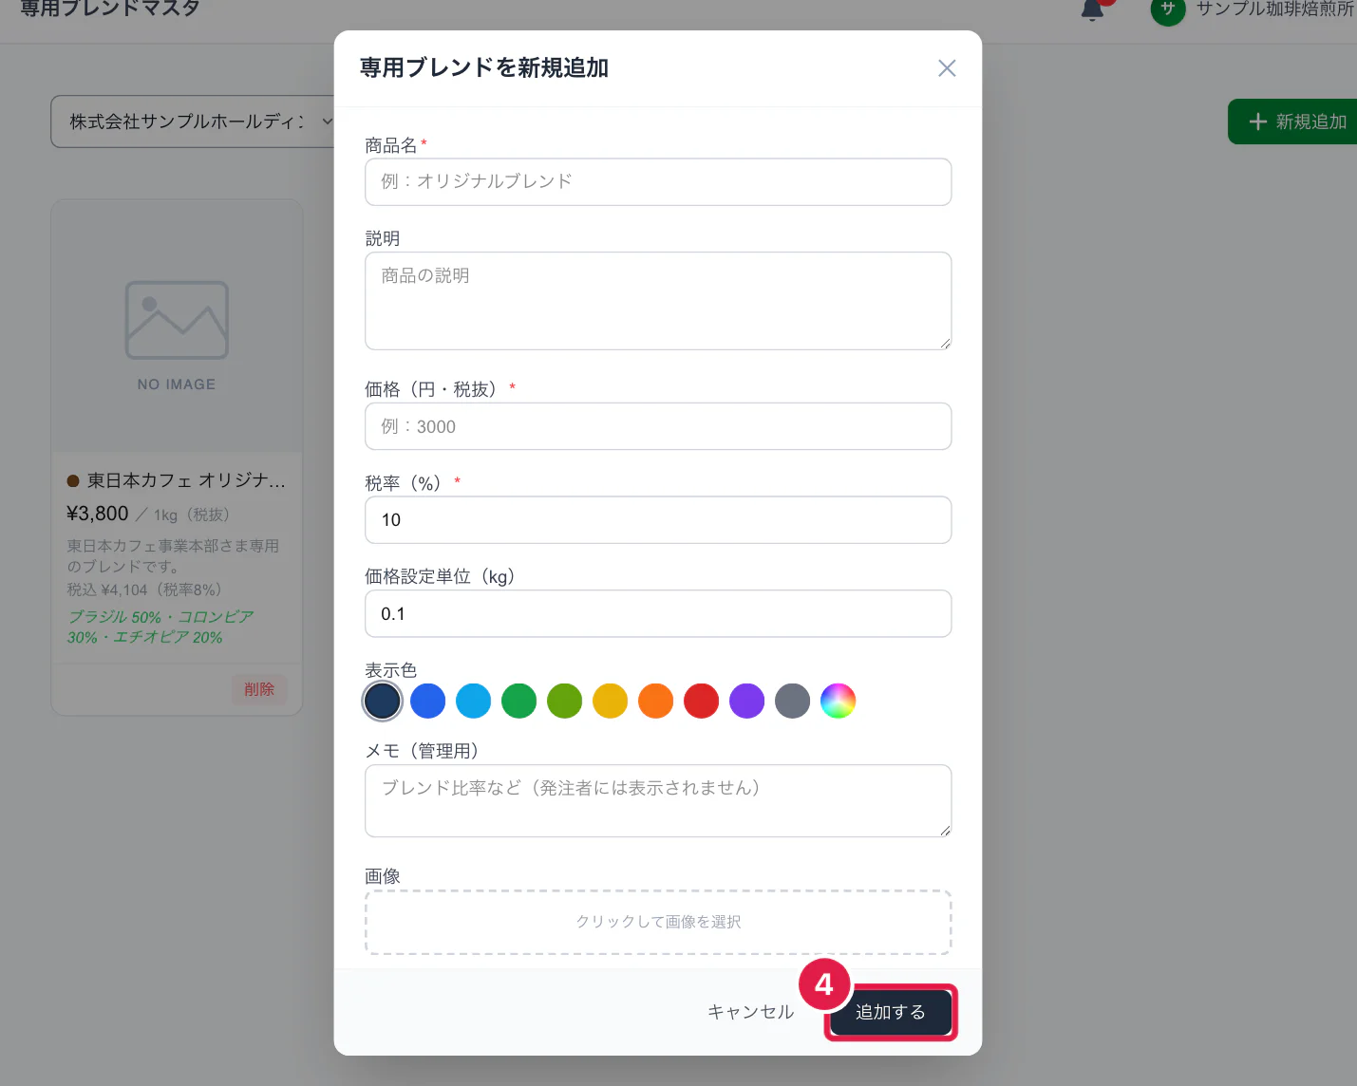Click the 税込 ¥4,104（税率8%） text

(144, 590)
